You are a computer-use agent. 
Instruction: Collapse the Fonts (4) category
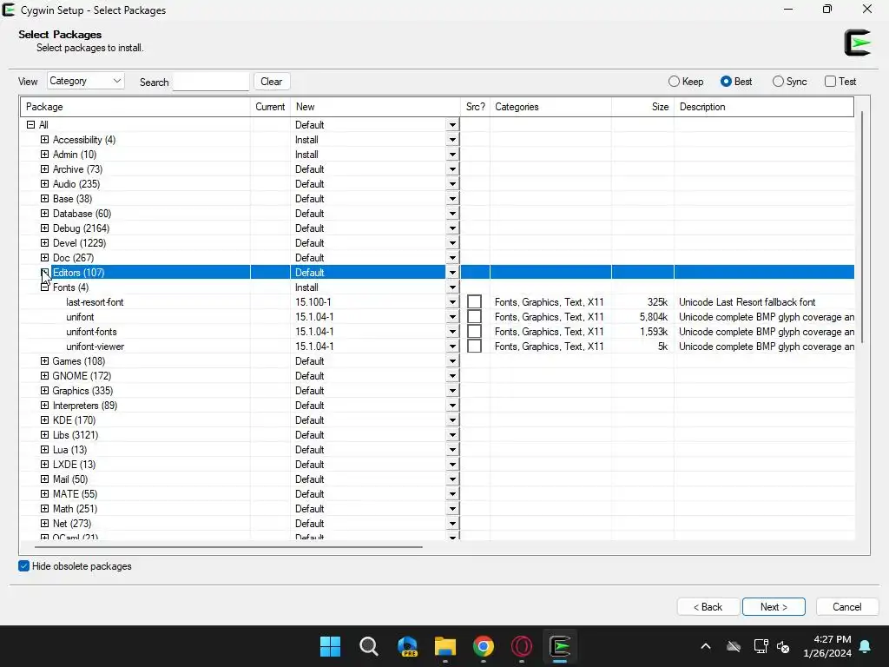pos(45,287)
